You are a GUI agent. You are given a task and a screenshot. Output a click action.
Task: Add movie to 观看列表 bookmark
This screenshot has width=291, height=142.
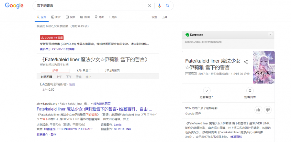click(250, 91)
